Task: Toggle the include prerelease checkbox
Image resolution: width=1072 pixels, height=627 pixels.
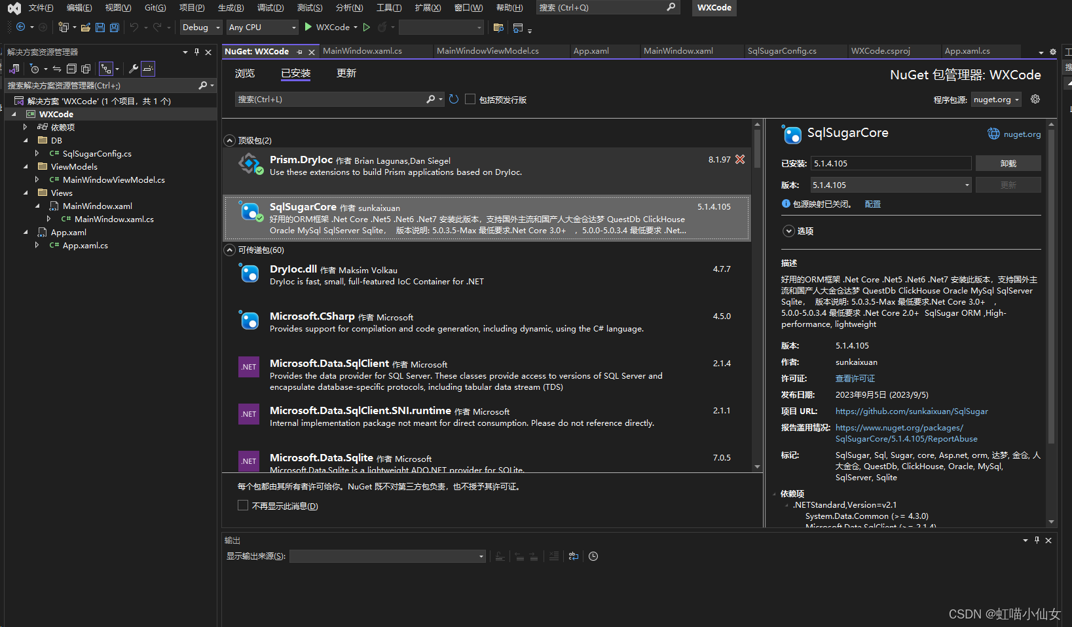Action: pos(470,99)
